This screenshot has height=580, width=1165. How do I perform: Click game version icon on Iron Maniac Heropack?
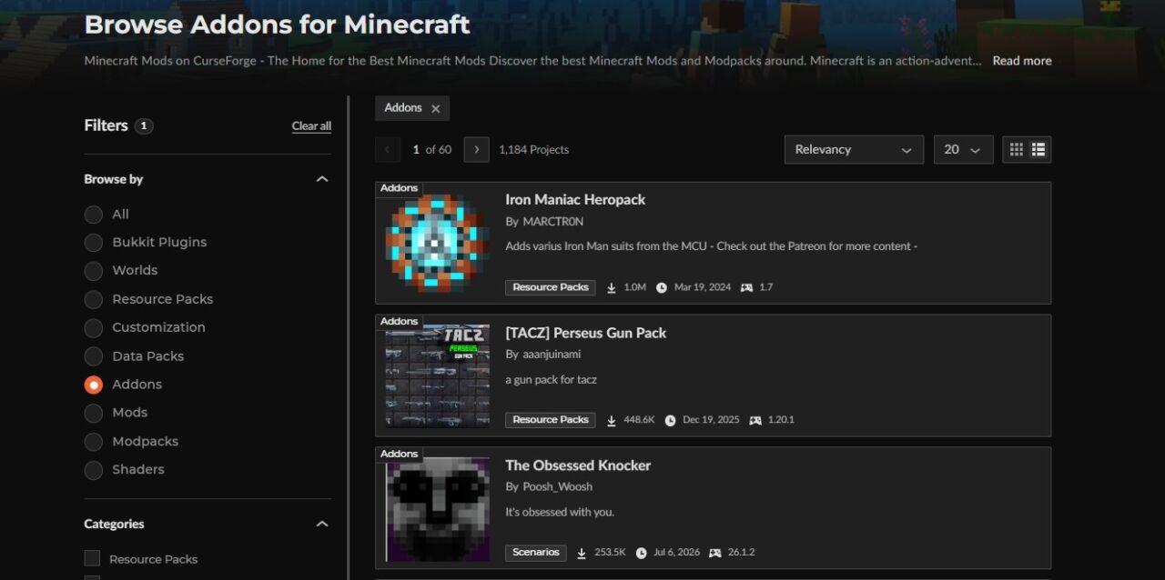tap(746, 287)
